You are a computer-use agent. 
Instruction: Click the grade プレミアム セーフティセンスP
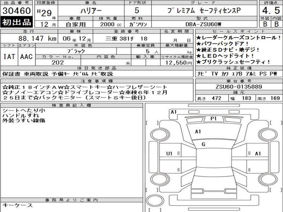tap(204, 11)
